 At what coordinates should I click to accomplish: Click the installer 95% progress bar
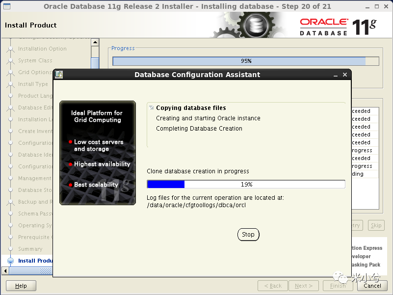[x=246, y=61]
